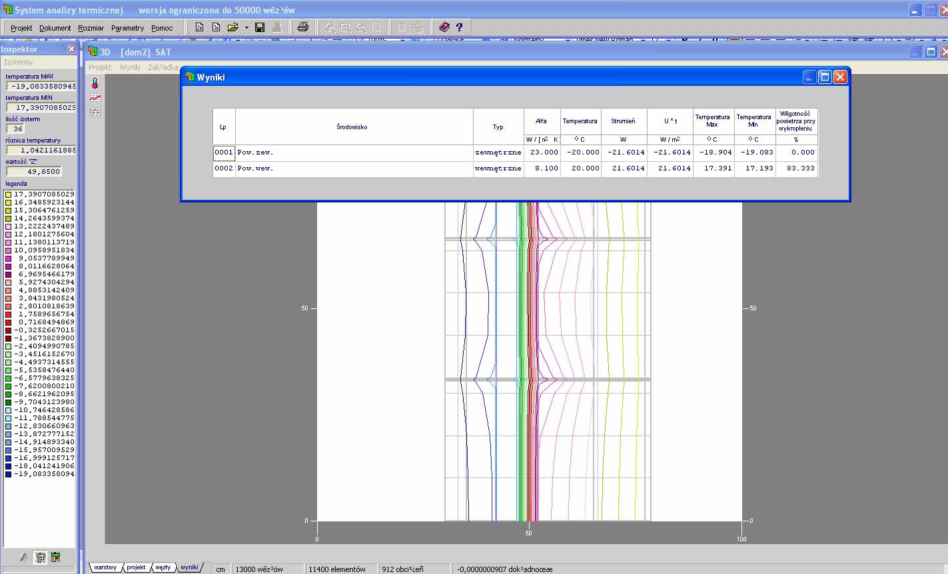The width and height of the screenshot is (948, 574).
Task: Select row 0002 Pow.wew. in results table
Action: click(515, 168)
